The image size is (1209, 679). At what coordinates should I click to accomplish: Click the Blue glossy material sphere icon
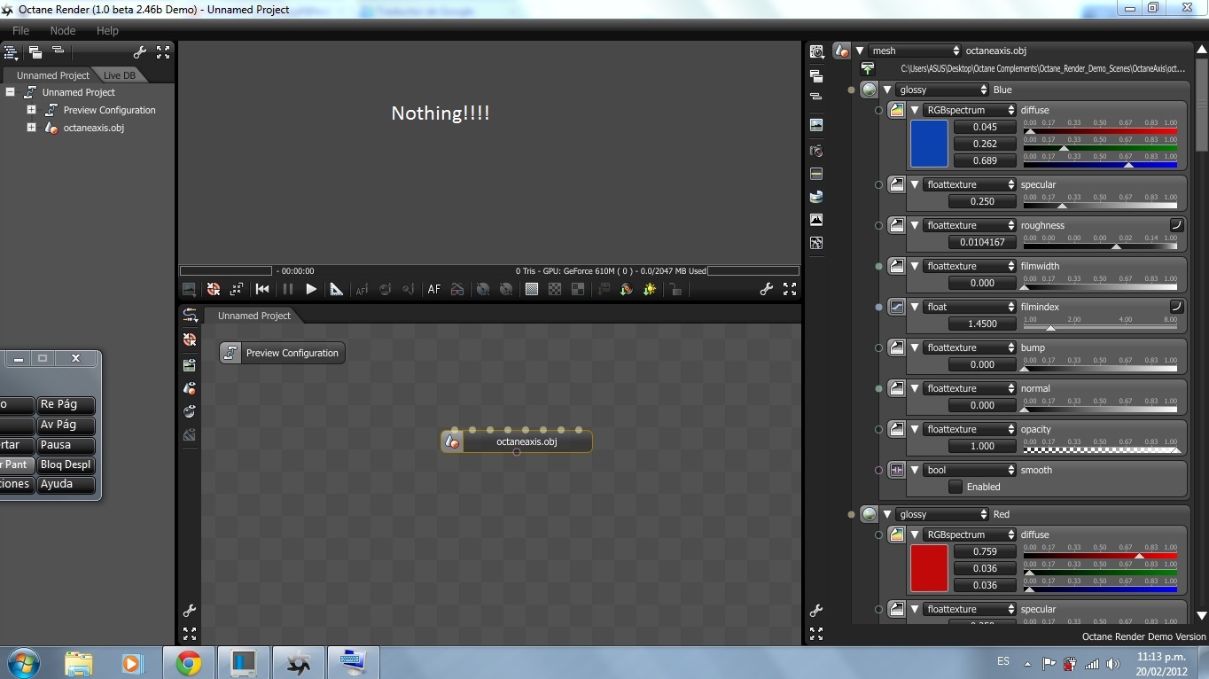(x=869, y=90)
